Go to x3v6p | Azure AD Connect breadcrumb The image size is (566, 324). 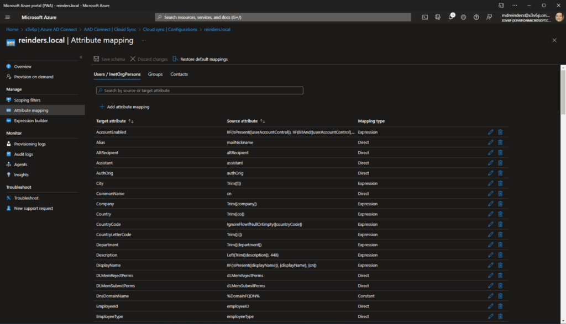[51, 30]
